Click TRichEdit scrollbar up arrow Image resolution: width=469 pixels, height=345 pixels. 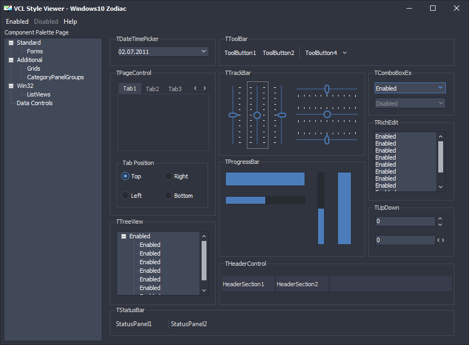point(440,136)
